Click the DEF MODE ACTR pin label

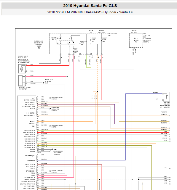point(30,139)
